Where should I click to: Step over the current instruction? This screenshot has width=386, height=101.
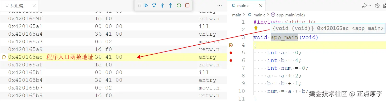click(x=154, y=5)
